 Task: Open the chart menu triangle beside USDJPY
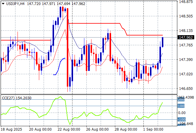(3, 4)
